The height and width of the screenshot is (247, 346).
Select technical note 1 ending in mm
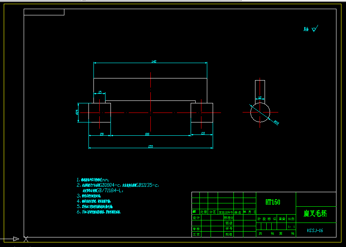pyautogui.click(x=93, y=180)
